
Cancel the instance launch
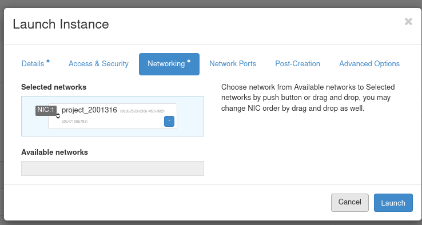coord(349,202)
